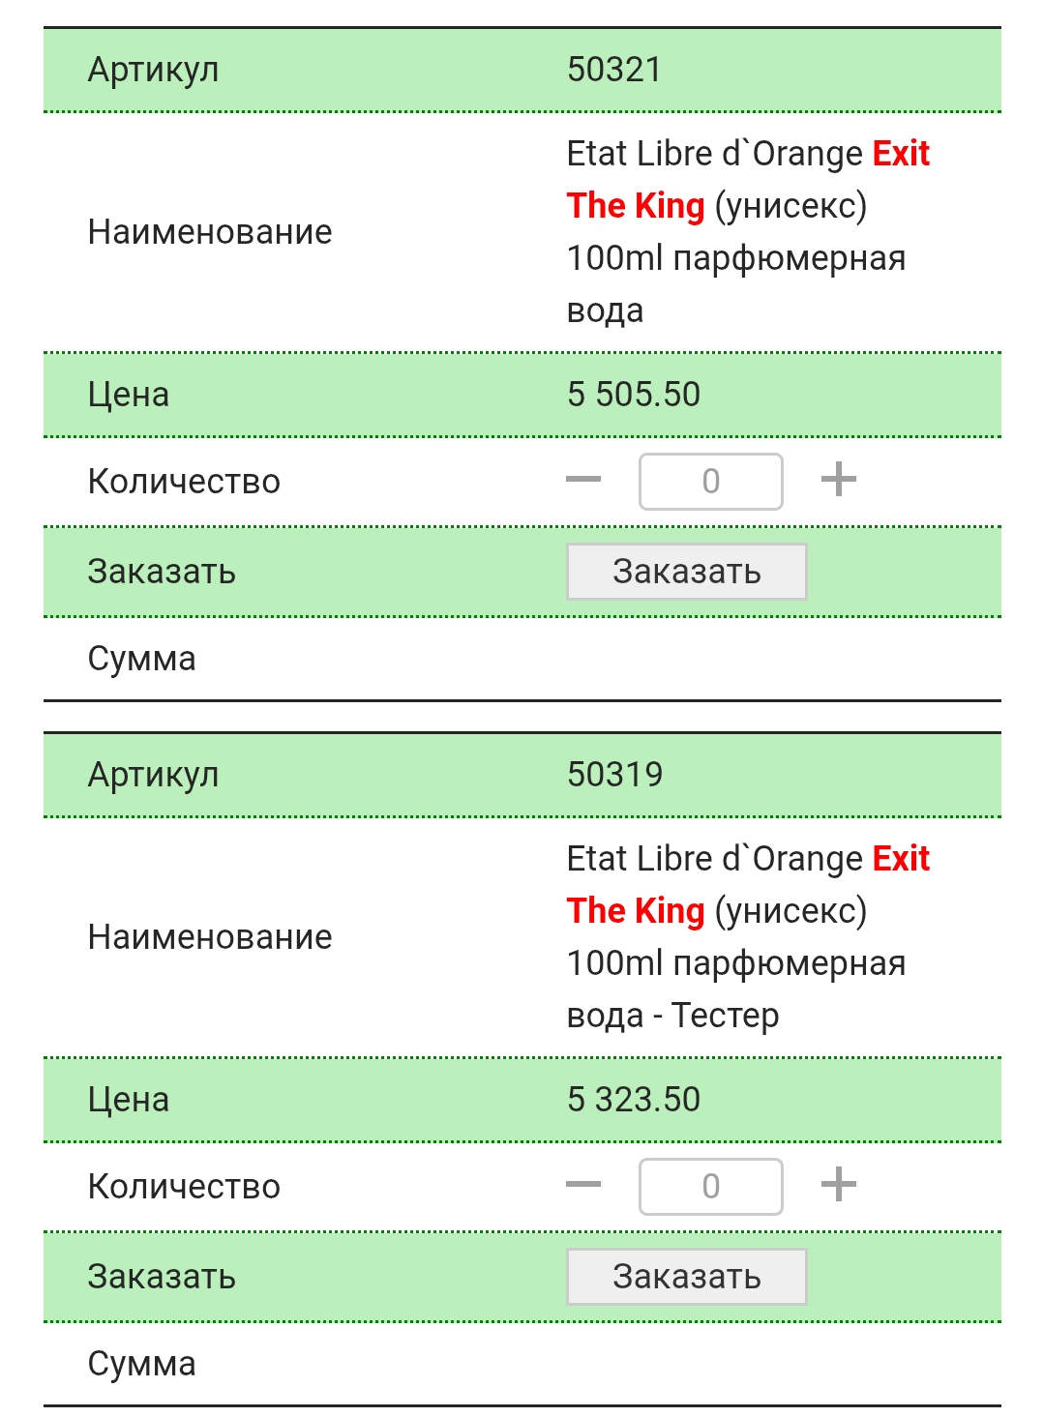Increase quantity for item 50321 with plus

(839, 480)
